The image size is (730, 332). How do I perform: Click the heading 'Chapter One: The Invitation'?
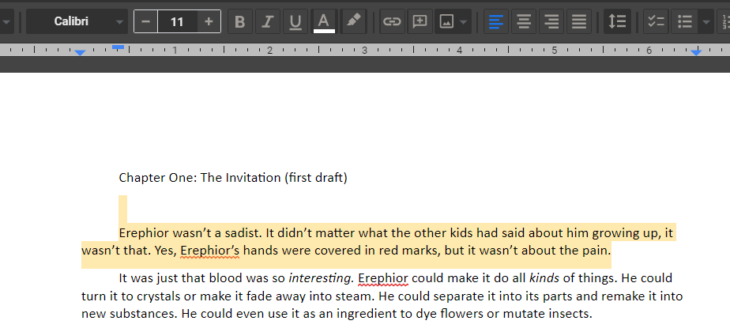200,177
